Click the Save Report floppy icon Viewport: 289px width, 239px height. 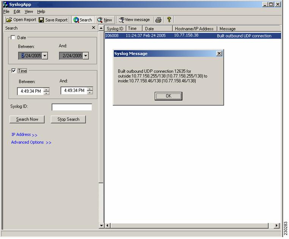[x=41, y=20]
